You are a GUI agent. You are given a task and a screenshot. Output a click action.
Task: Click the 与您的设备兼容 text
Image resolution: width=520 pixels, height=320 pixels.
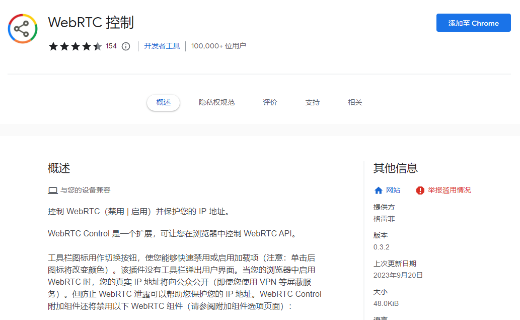pyautogui.click(x=85, y=190)
